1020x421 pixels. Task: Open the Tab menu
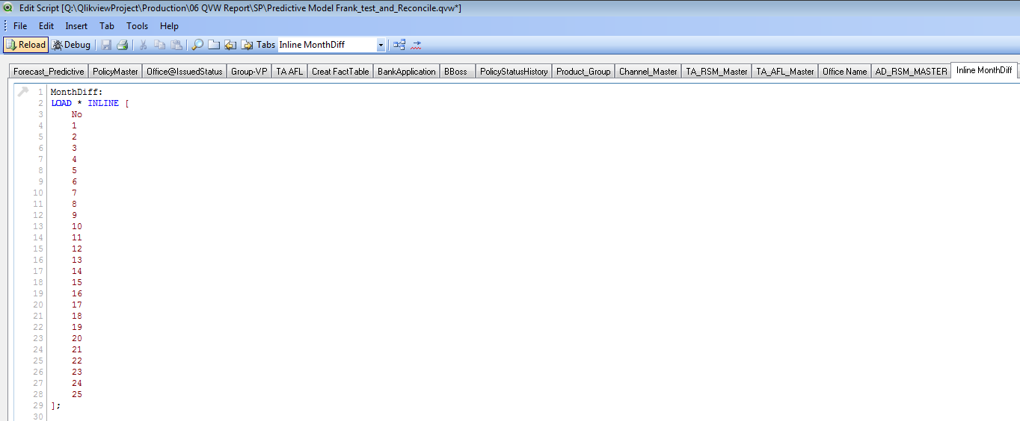(x=107, y=26)
